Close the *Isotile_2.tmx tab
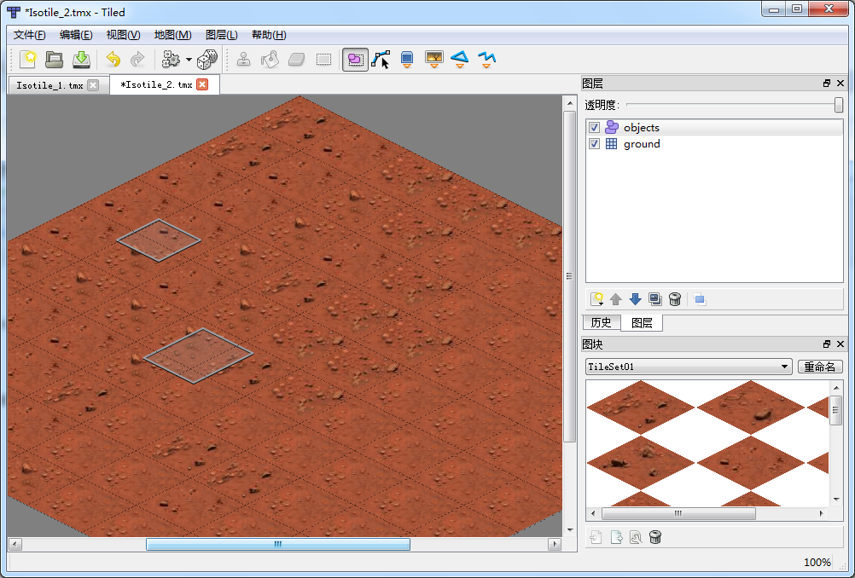The image size is (855, 578). coord(202,84)
